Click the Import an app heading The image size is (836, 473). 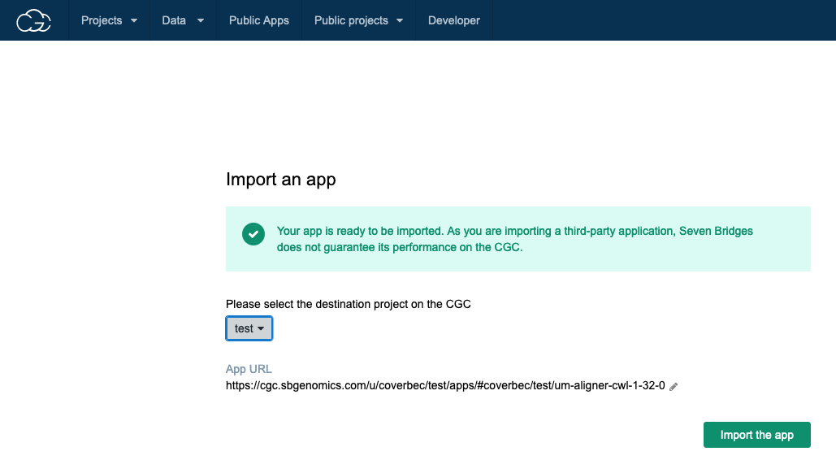coord(280,180)
